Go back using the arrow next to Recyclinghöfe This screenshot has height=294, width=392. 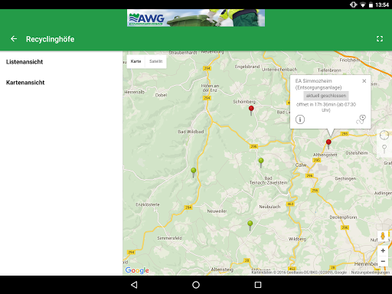pos(14,39)
